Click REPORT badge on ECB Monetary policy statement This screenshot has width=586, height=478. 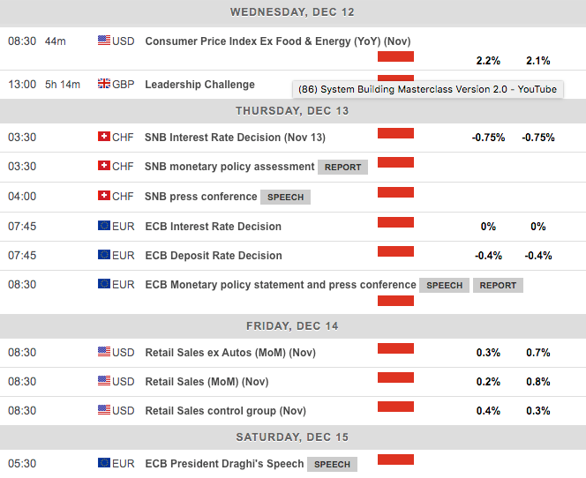[498, 285]
